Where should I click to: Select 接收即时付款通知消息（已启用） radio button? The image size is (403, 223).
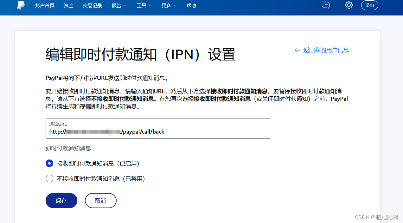tap(49, 164)
